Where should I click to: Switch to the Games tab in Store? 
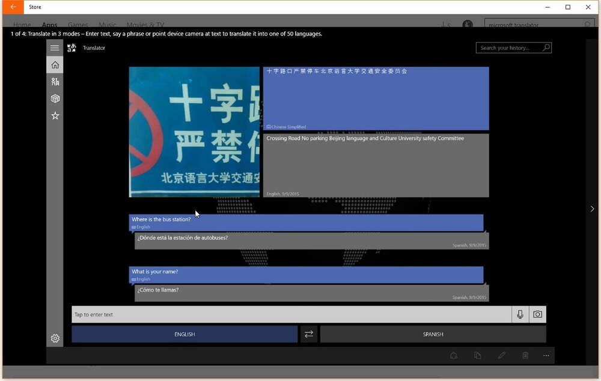tap(78, 25)
